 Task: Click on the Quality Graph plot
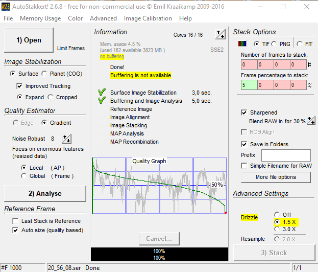coord(159,186)
